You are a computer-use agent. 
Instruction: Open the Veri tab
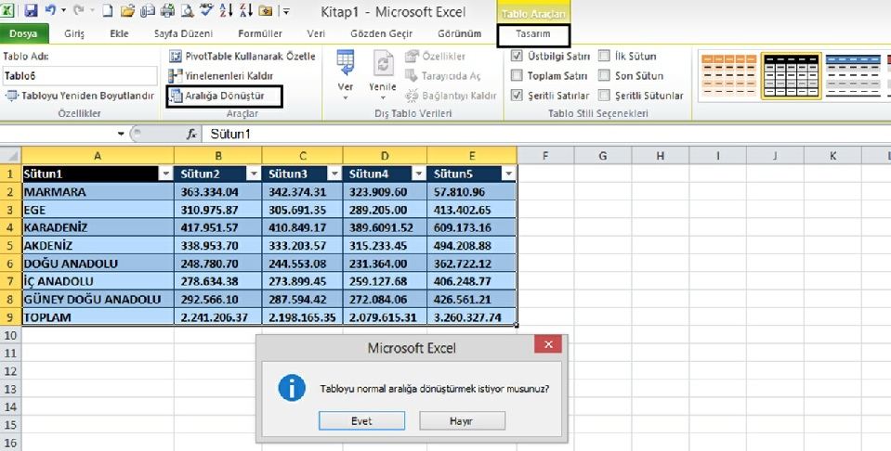[316, 33]
